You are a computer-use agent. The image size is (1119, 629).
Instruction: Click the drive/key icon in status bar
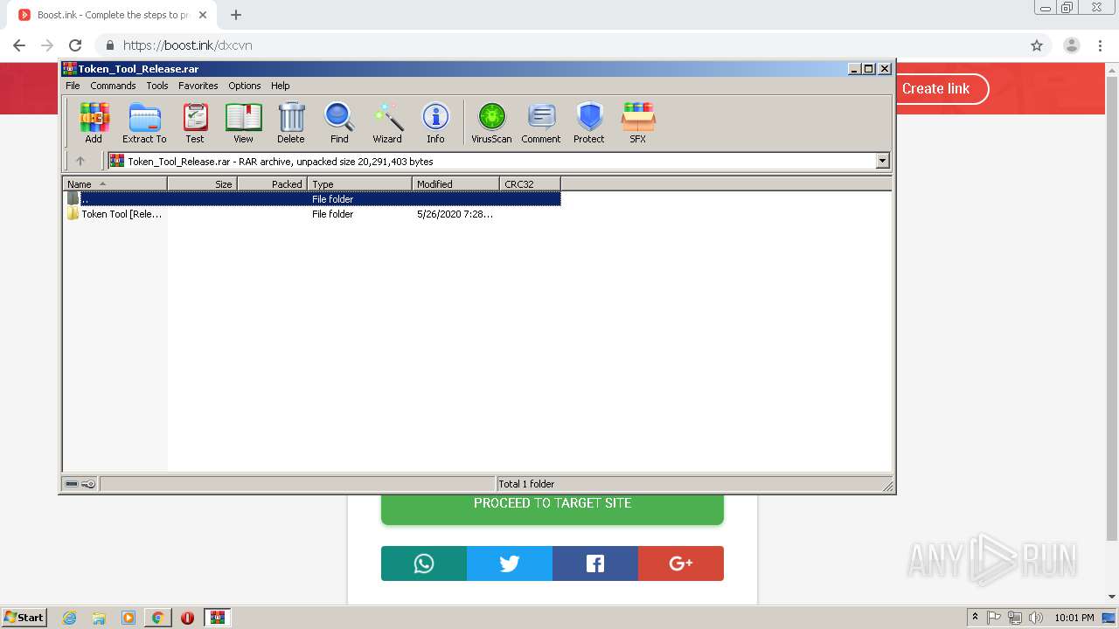[x=80, y=484]
